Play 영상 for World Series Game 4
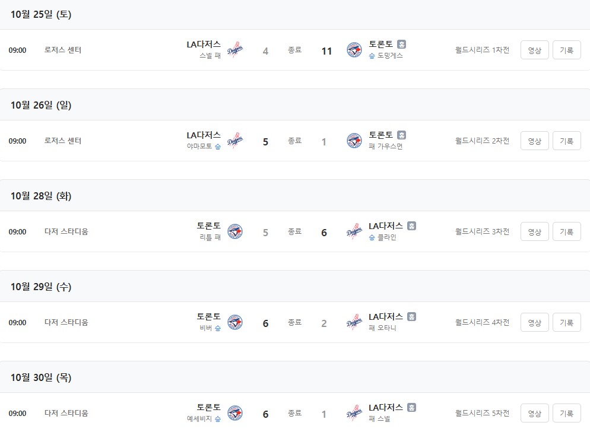The height and width of the screenshot is (432, 590). click(x=534, y=322)
